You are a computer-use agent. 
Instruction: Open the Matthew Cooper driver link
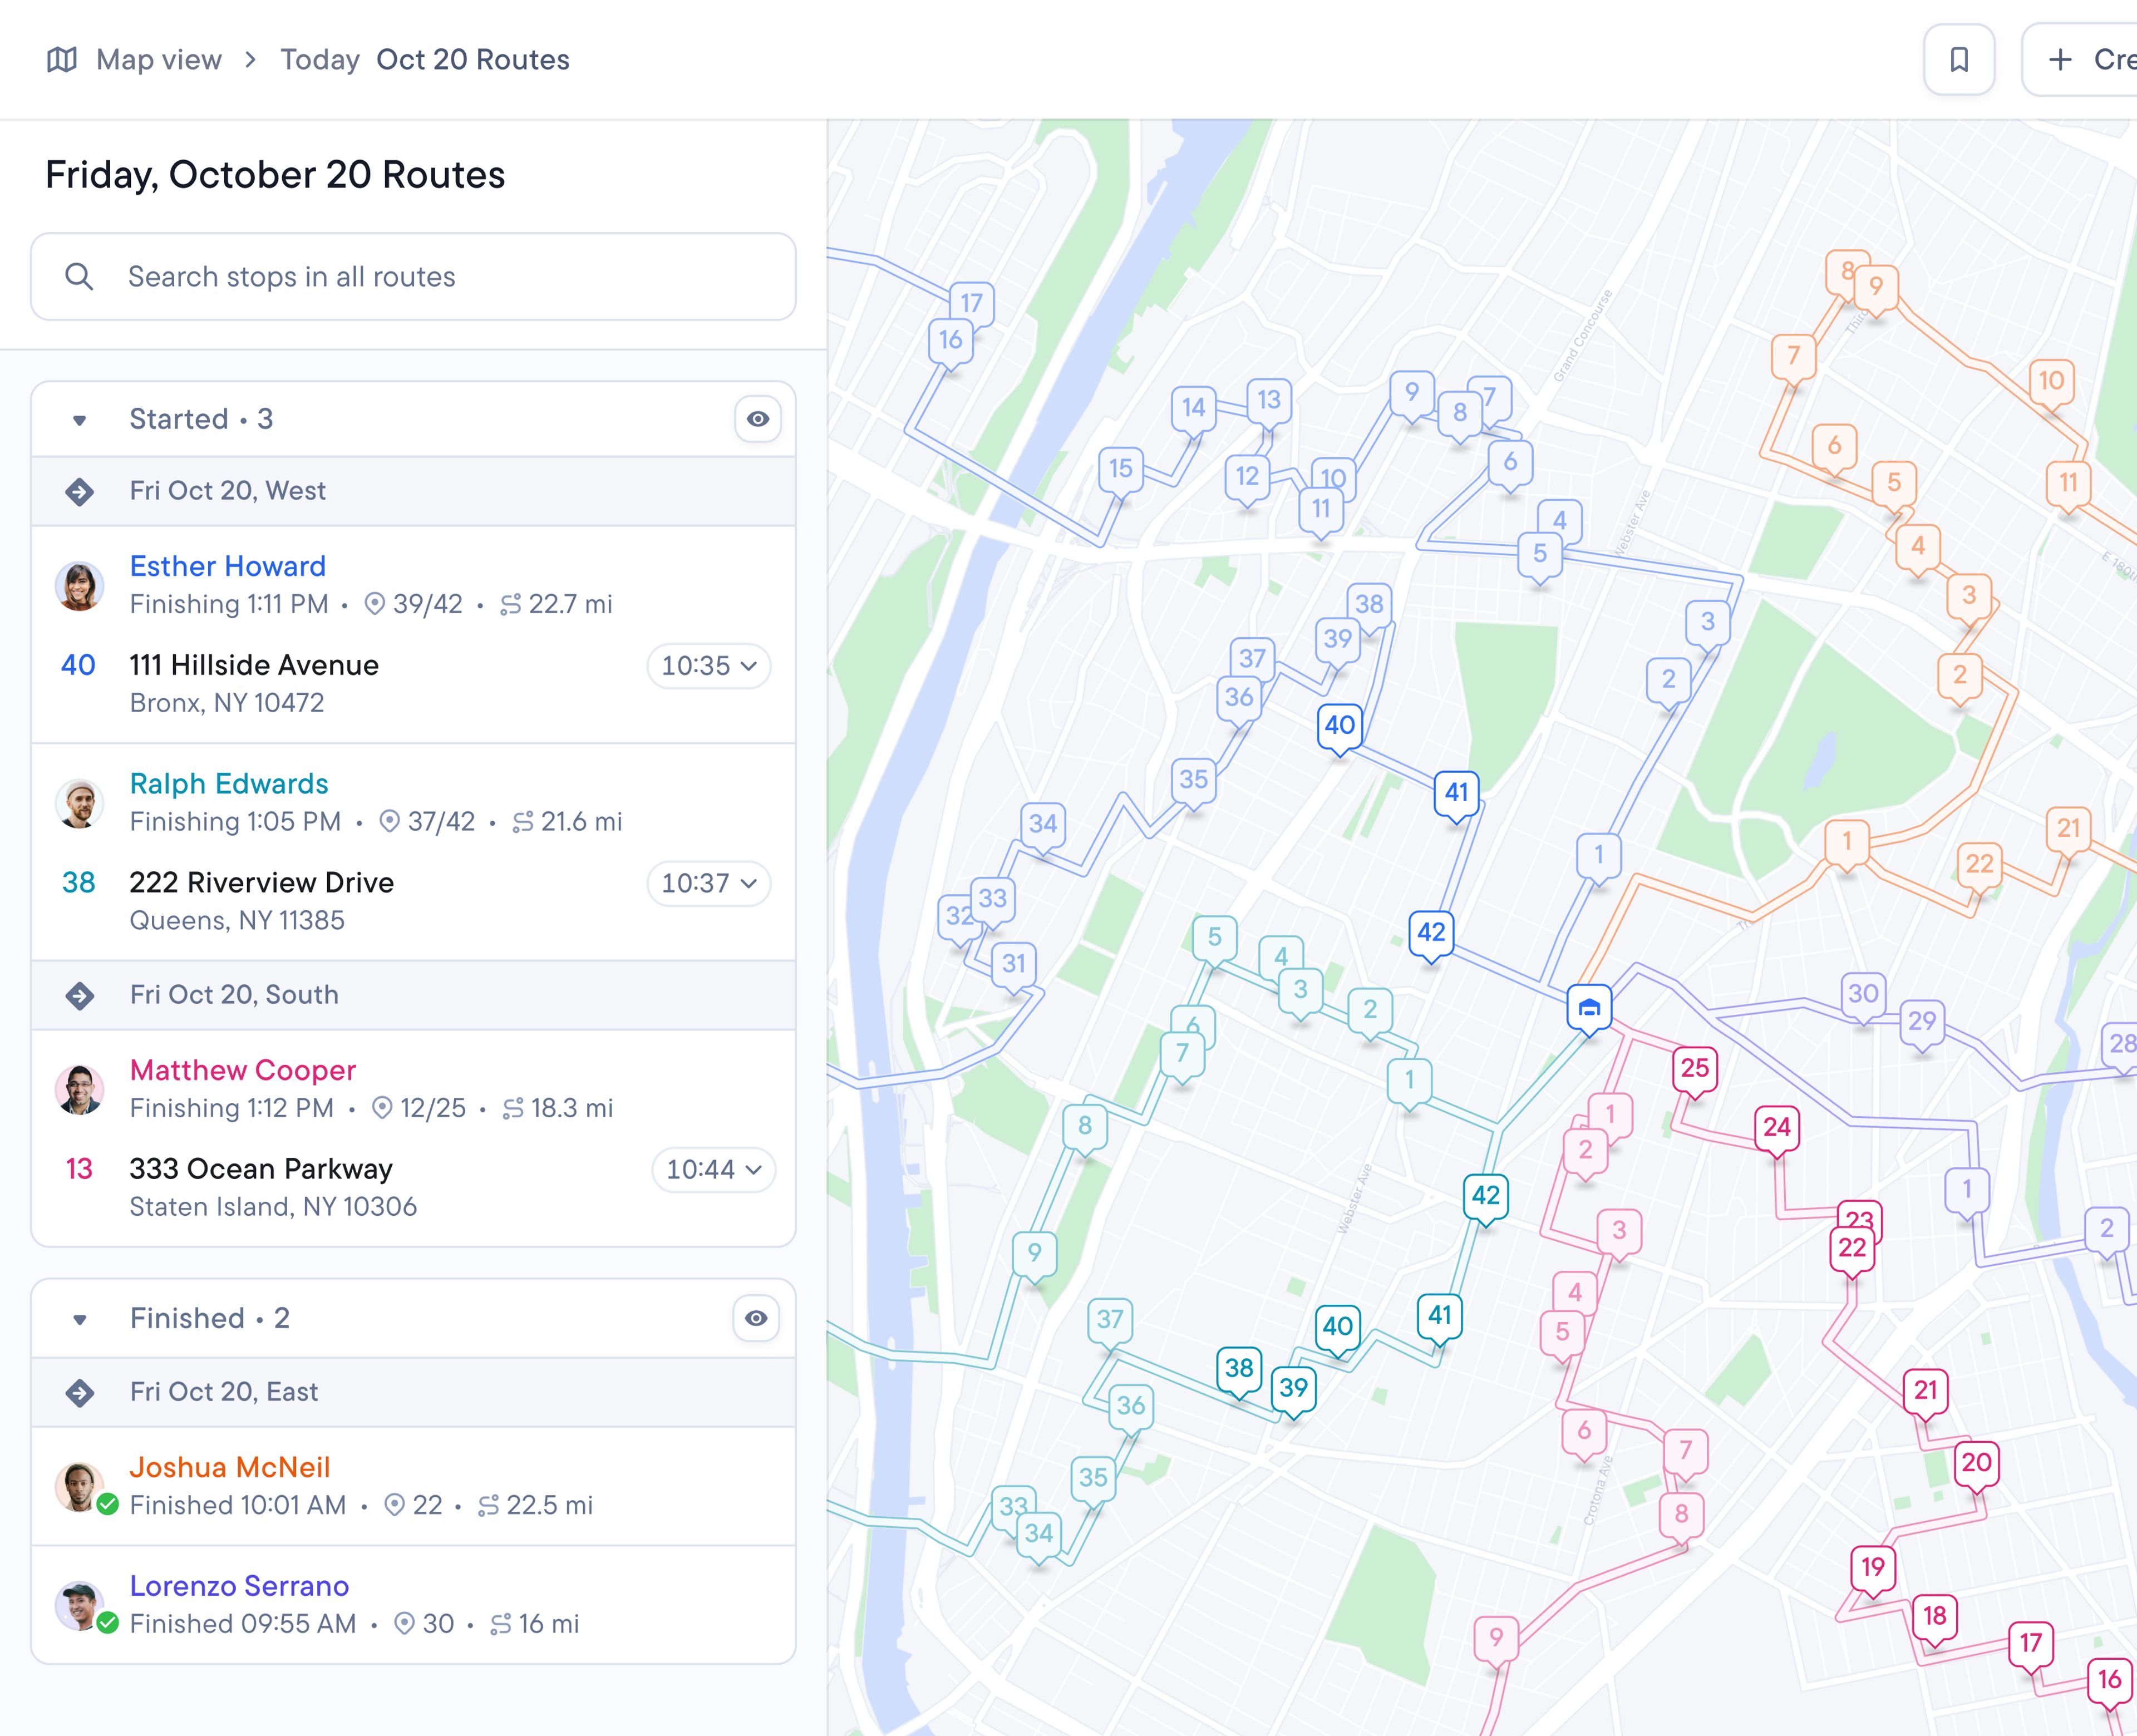pyautogui.click(x=243, y=1070)
